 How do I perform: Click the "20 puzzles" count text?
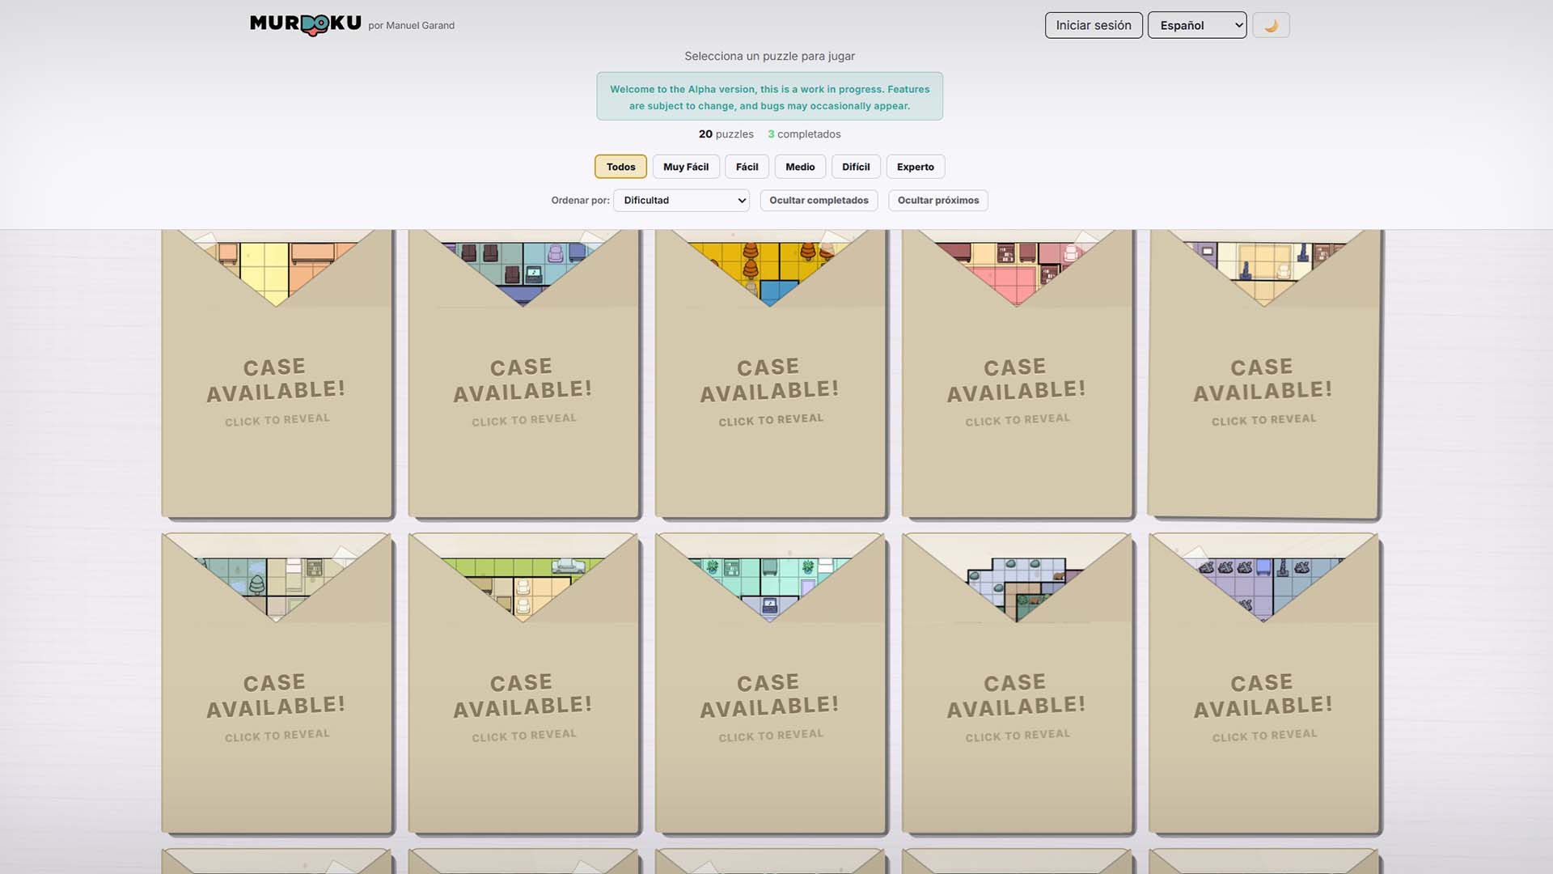[726, 134]
